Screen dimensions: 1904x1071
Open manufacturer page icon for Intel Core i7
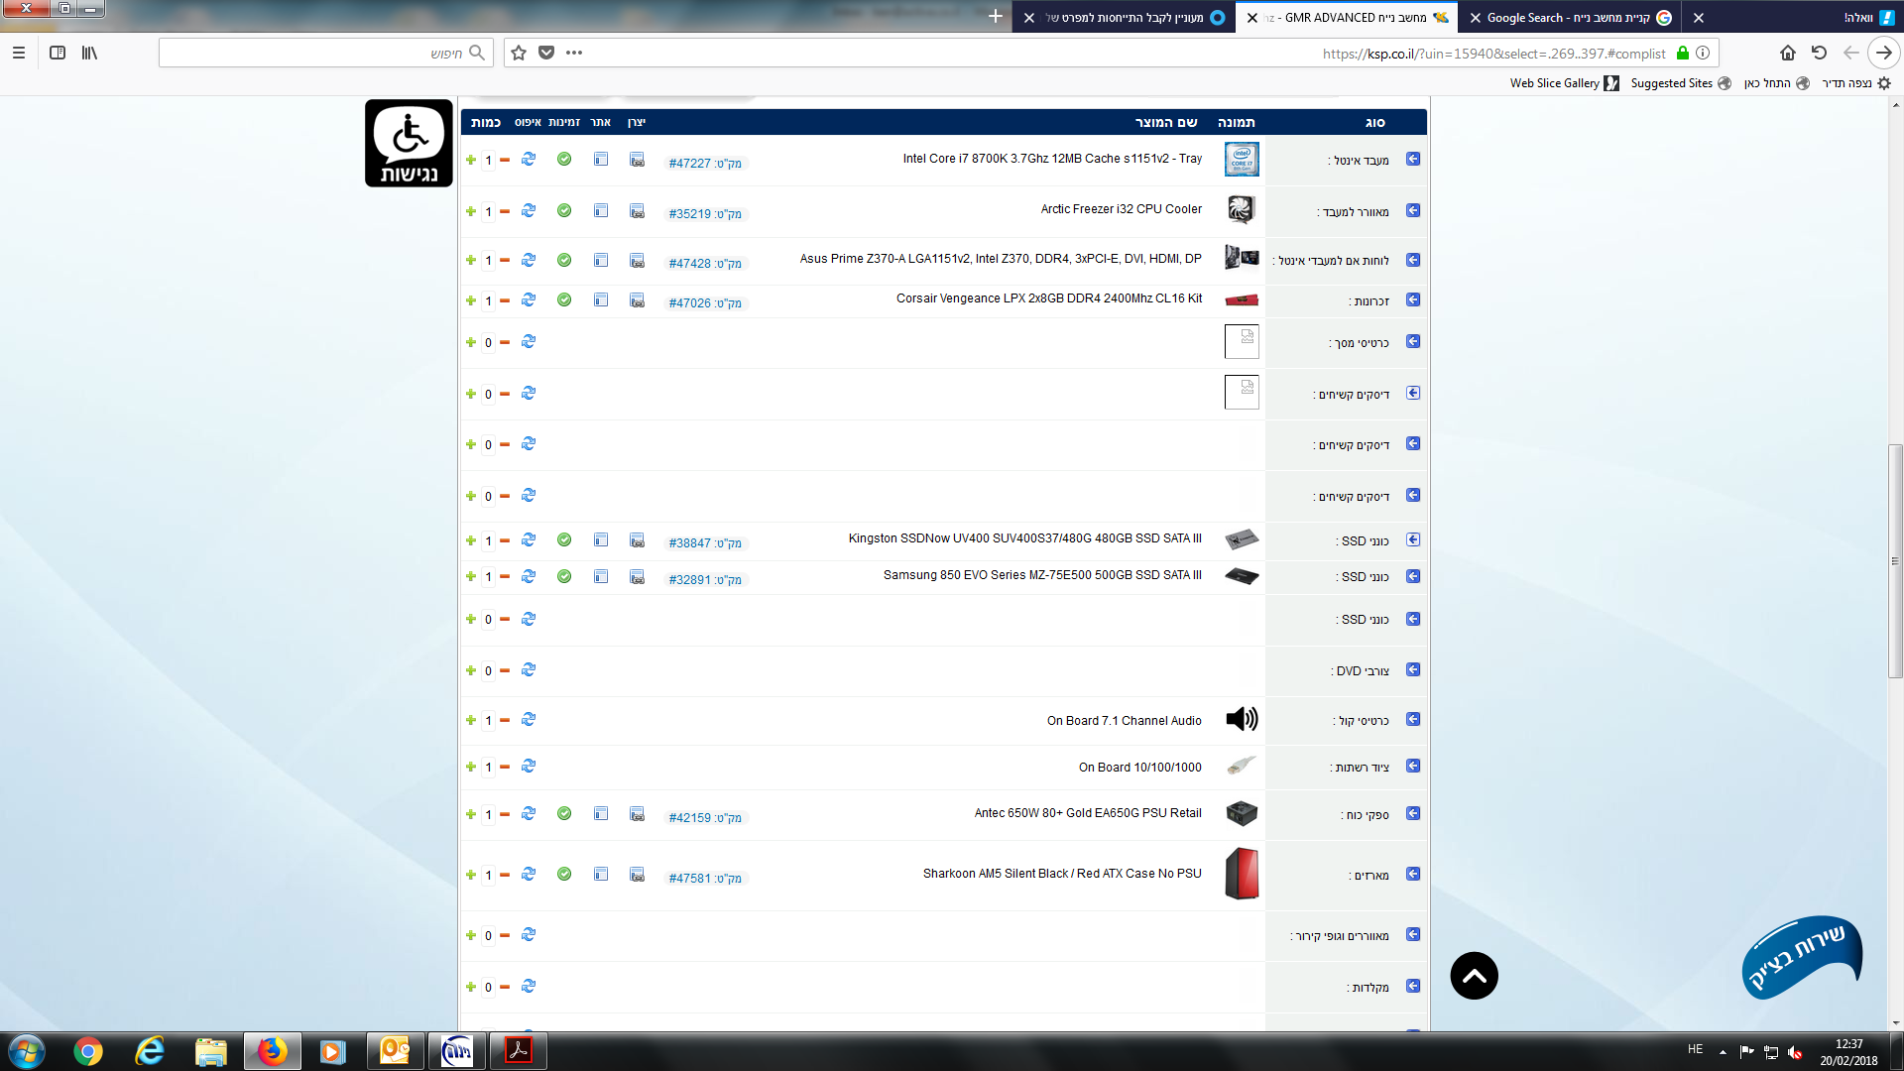click(637, 160)
